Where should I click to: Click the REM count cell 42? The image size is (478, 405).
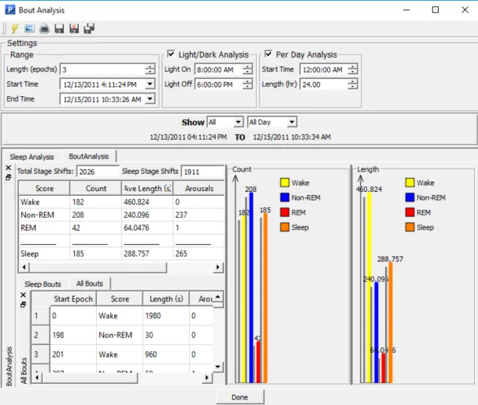95,228
